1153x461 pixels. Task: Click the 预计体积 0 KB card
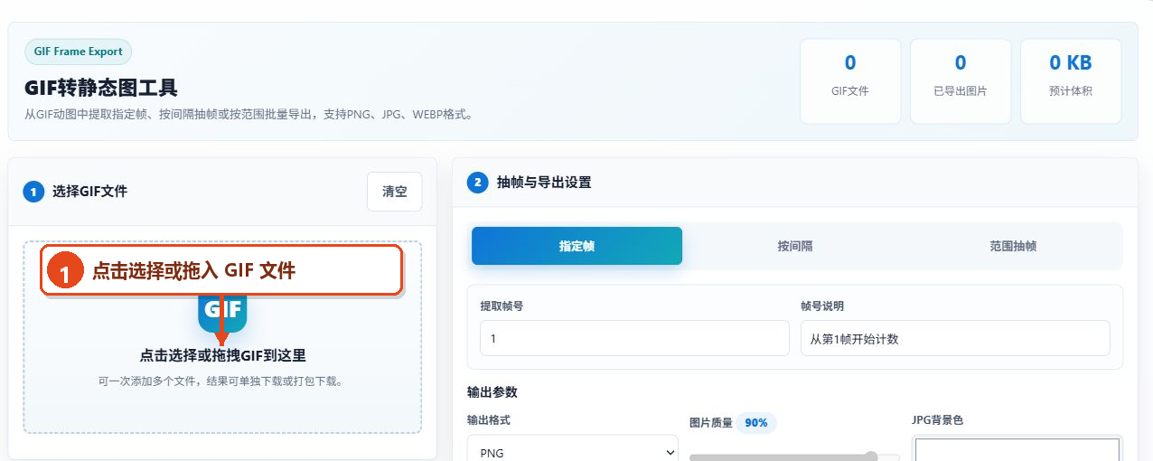point(1071,81)
